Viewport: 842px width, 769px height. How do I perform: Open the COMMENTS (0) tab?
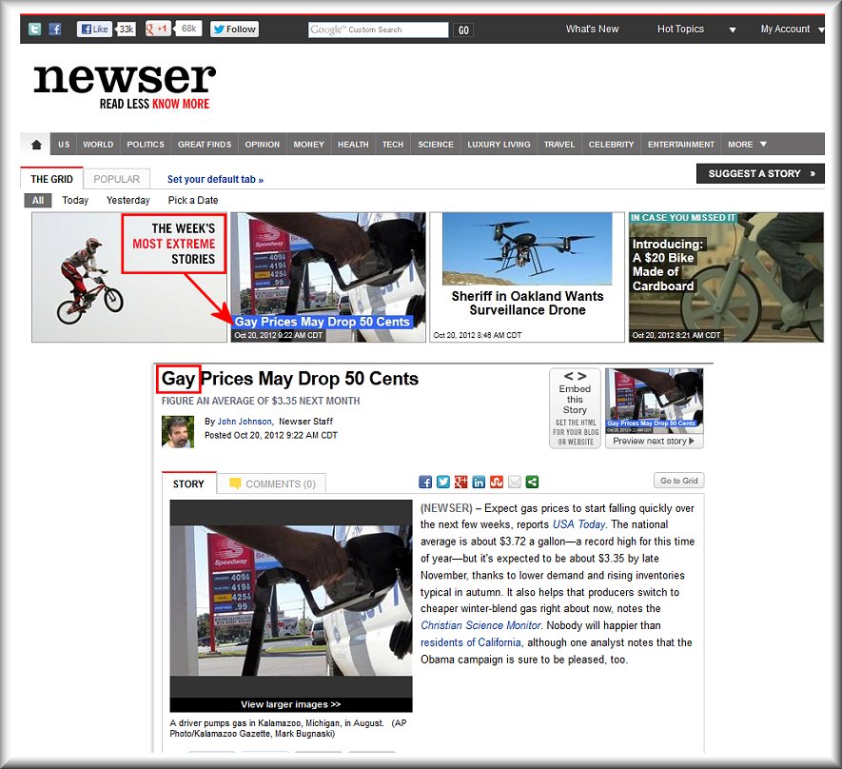coord(272,483)
